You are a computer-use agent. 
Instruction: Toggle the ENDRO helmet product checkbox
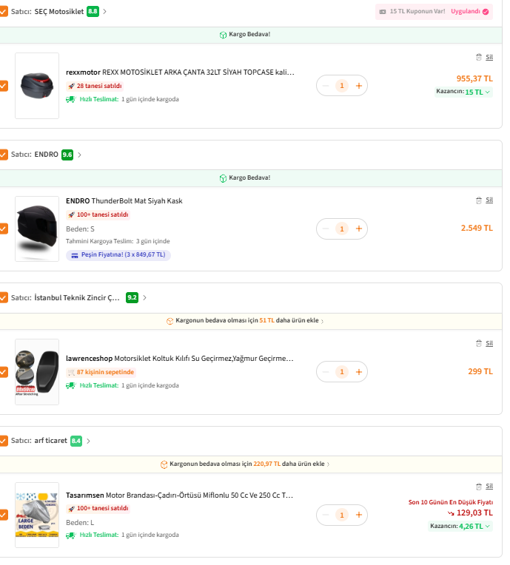point(4,229)
